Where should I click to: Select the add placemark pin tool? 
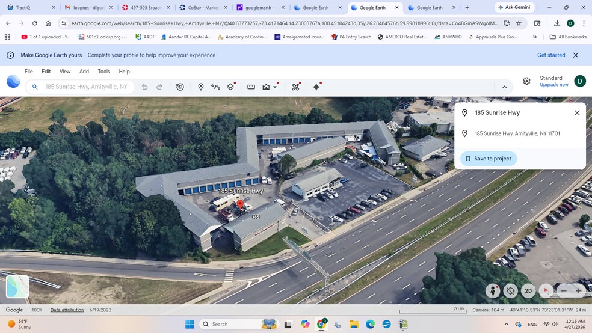coord(201,87)
